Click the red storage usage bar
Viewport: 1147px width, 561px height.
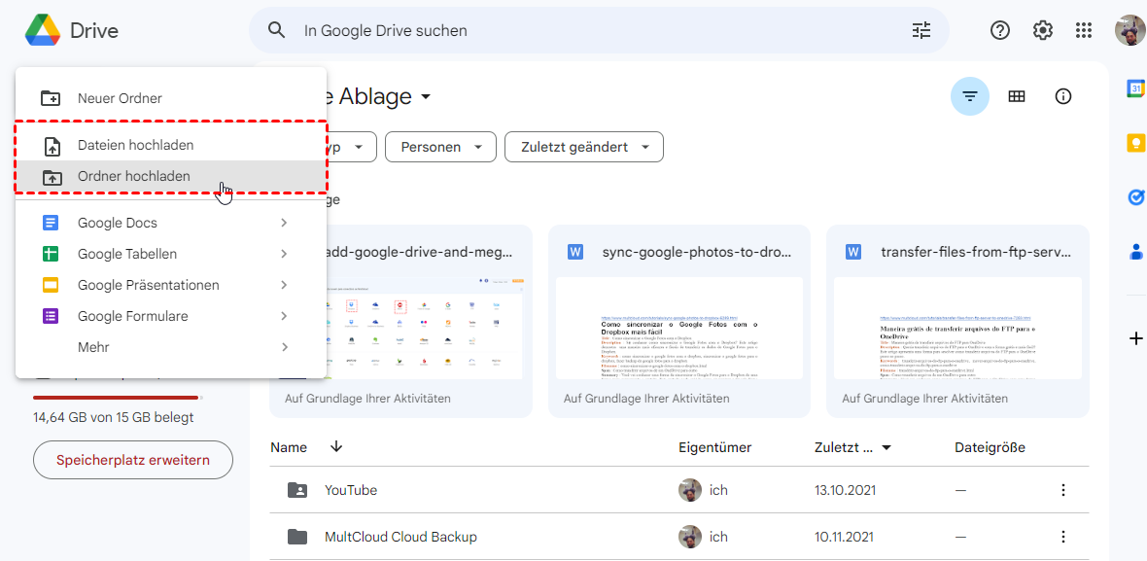(x=116, y=398)
